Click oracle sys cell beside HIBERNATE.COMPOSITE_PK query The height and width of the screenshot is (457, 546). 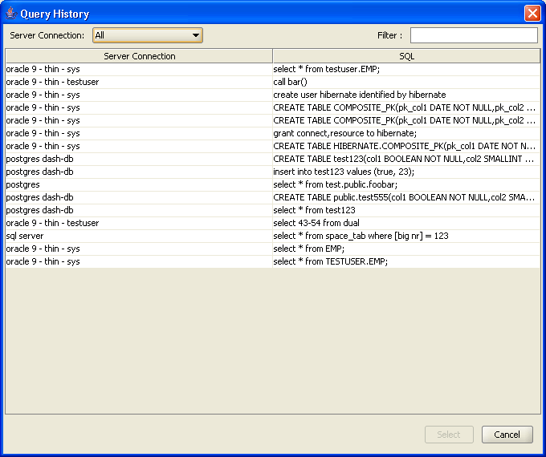coord(139,146)
